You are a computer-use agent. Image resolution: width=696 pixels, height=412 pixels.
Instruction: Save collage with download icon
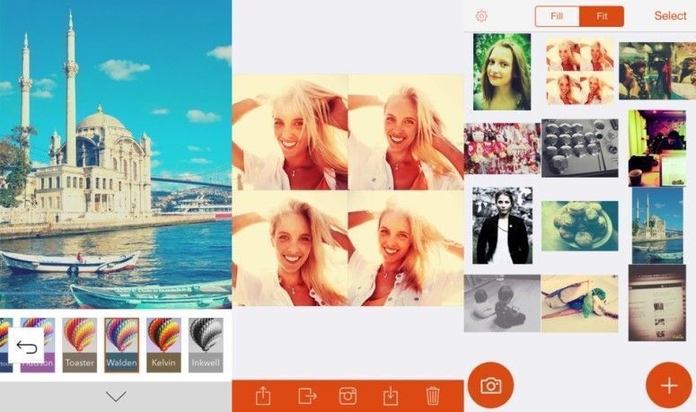coord(390,396)
